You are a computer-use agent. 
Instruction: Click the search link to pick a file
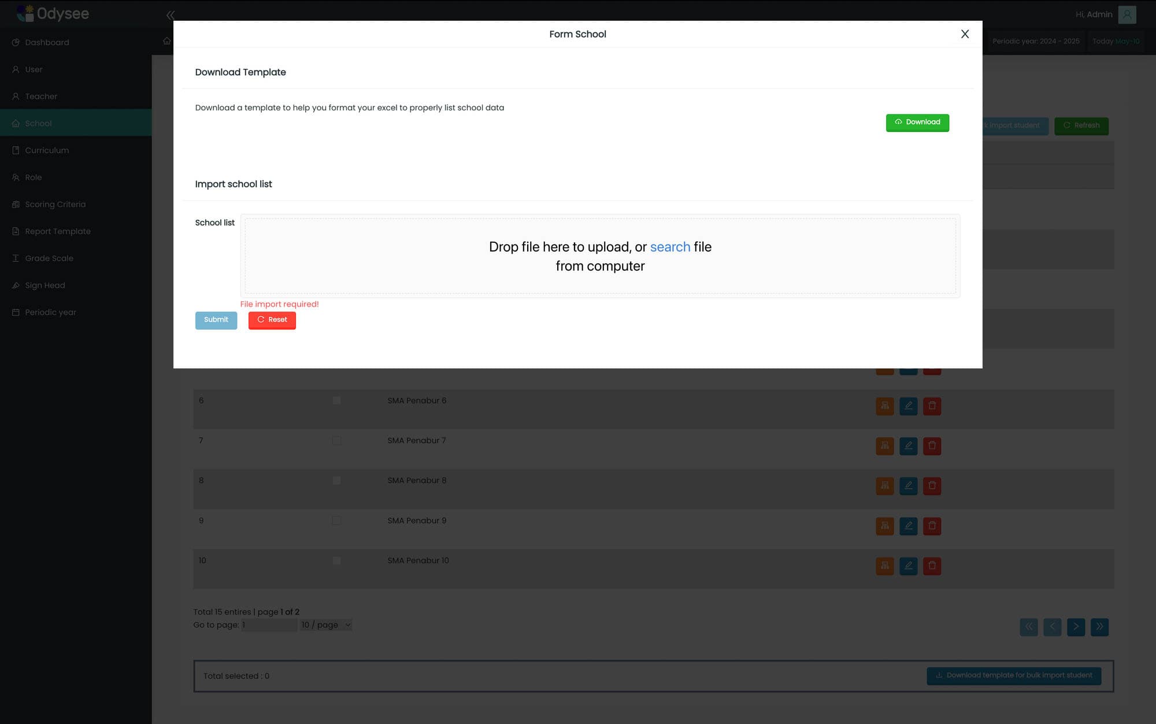pyautogui.click(x=670, y=247)
